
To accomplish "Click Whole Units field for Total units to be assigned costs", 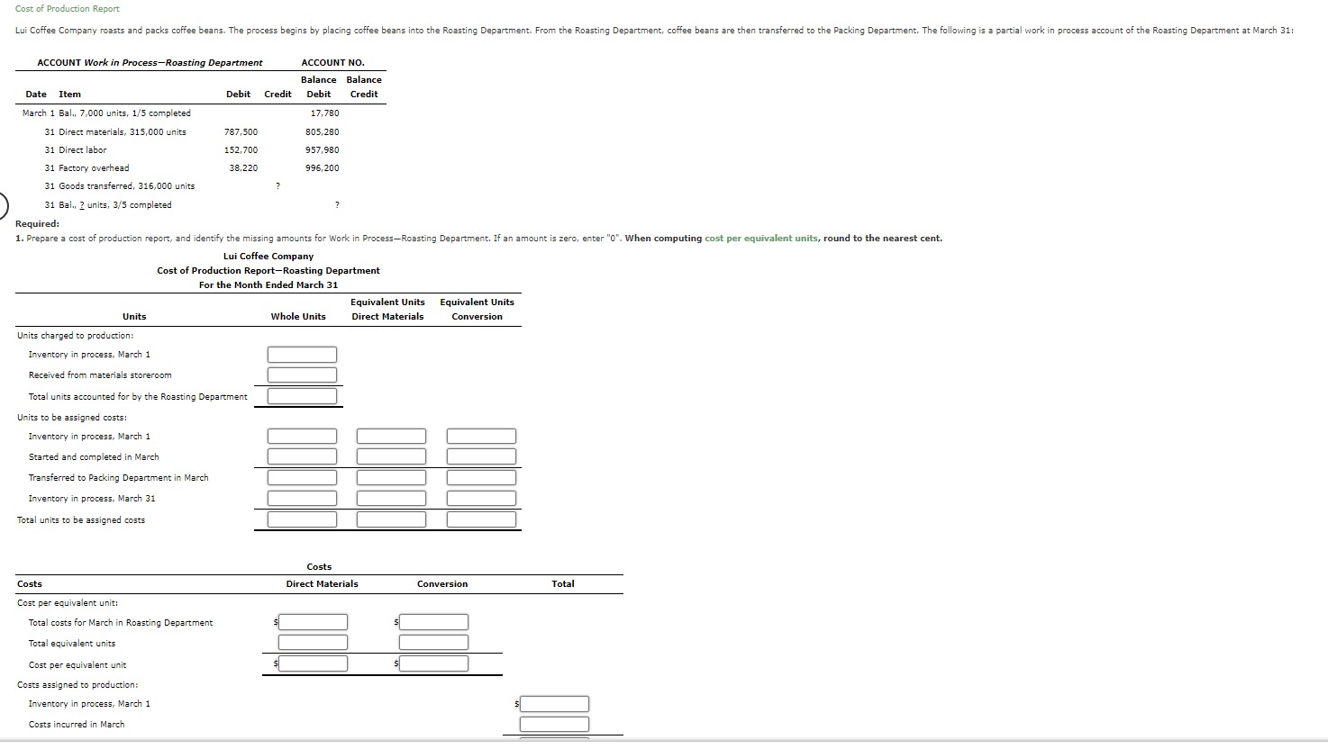I will click(x=302, y=519).
